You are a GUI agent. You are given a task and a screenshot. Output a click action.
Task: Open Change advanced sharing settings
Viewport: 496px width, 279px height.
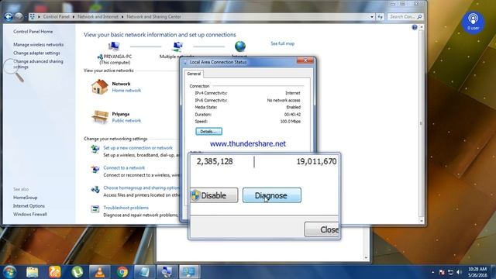(x=38, y=64)
